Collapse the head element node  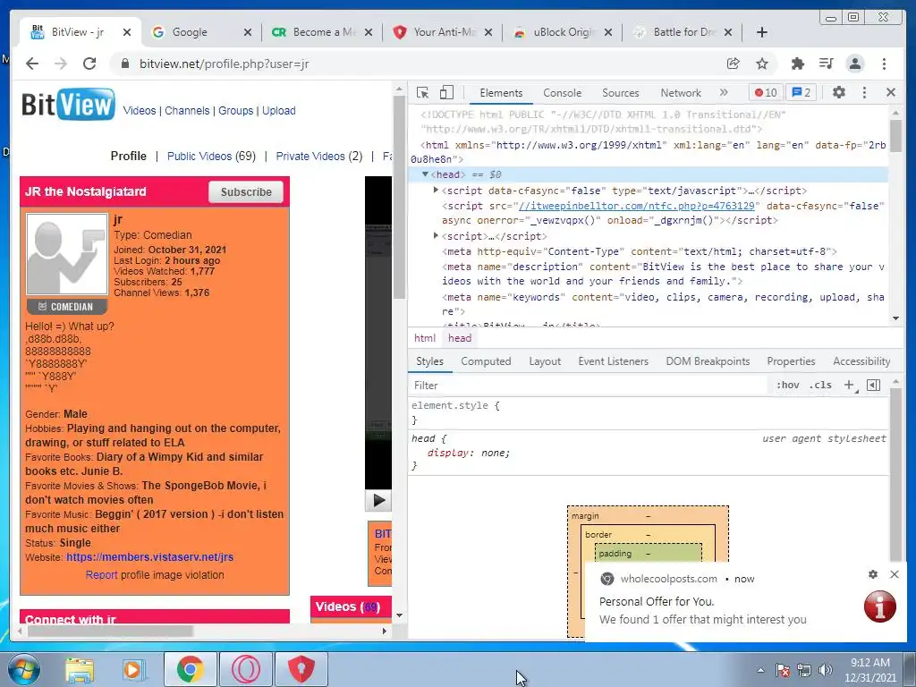pyautogui.click(x=425, y=174)
